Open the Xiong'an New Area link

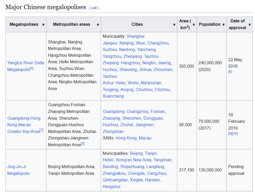pos(133,160)
